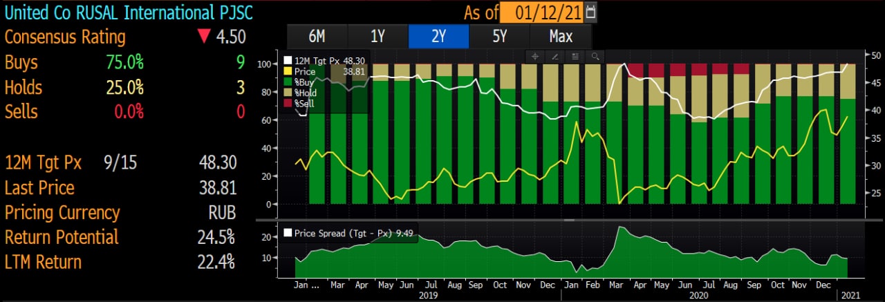
Task: Click the Last Price label
Action: (39, 188)
